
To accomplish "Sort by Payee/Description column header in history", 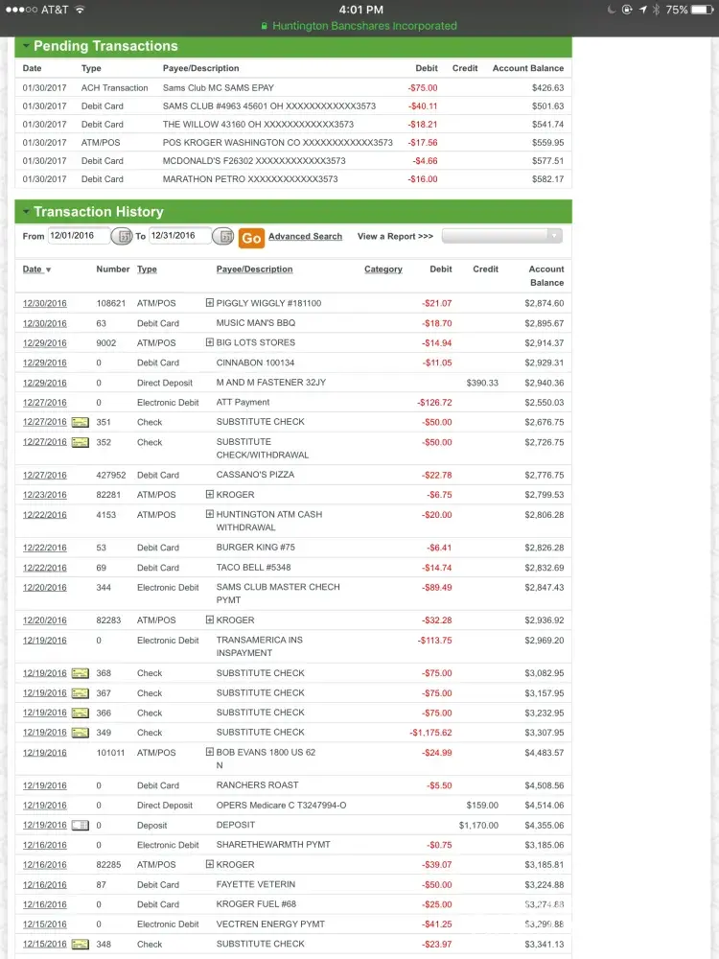I will [254, 269].
